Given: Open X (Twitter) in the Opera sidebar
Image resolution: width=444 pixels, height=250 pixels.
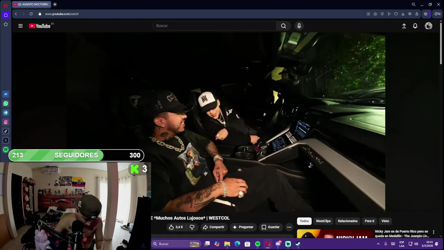Looking at the screenshot, I should [x=6, y=141].
